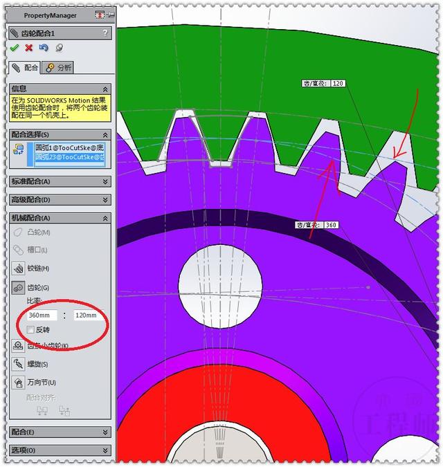The height and width of the screenshot is (467, 443).
Task: Collapse the 信息 section
Action: pos(105,89)
